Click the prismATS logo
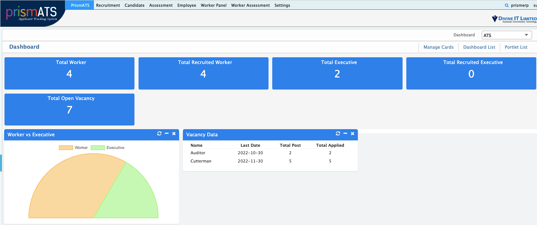This screenshot has width=537, height=225. click(32, 13)
